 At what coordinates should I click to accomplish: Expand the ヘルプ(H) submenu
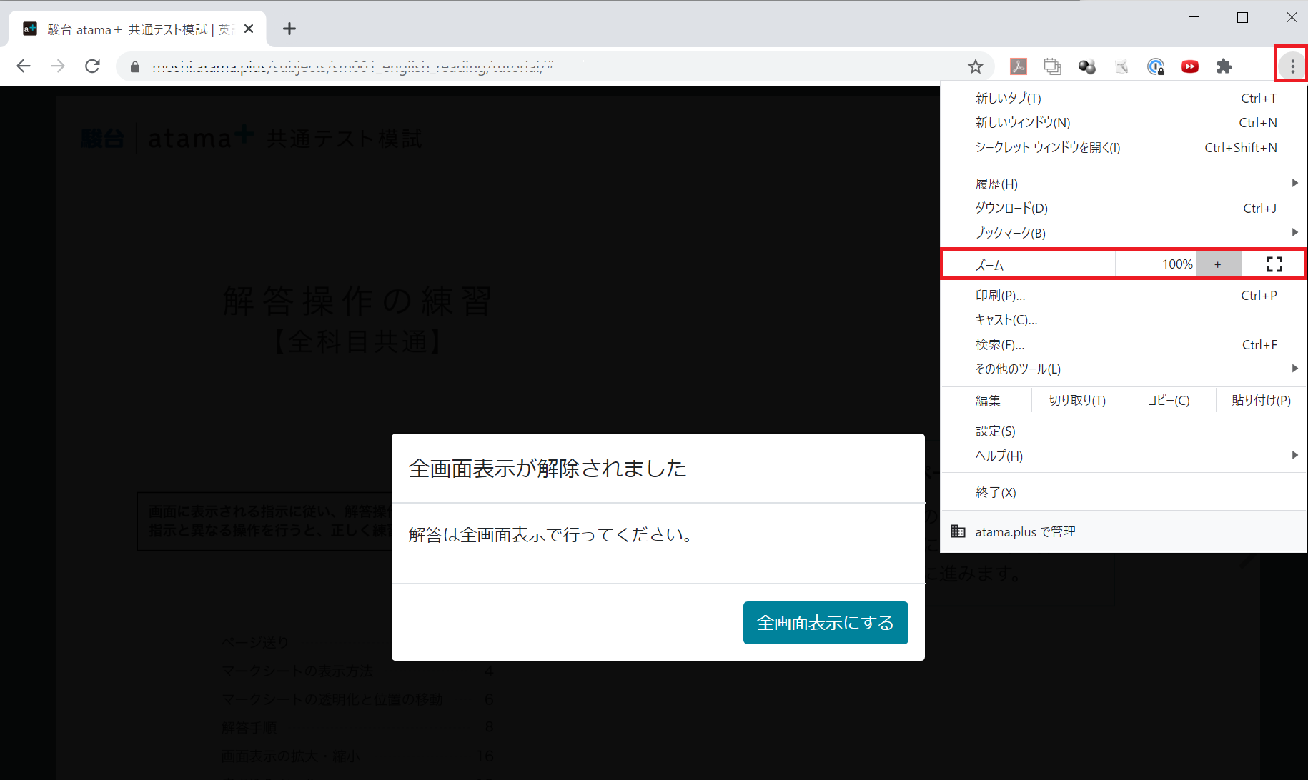(x=1124, y=456)
